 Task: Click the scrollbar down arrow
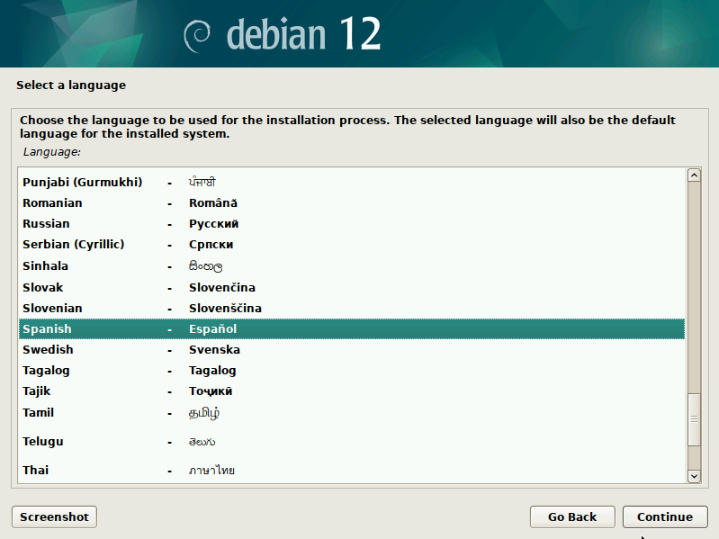(693, 475)
